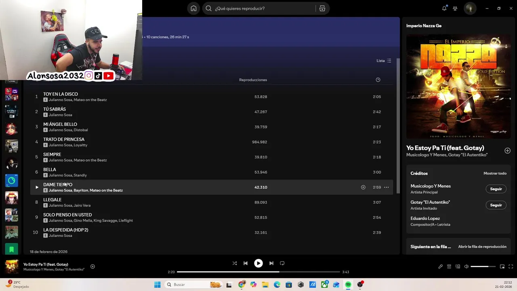Open artist link Lleflight
517x291 pixels.
pyautogui.click(x=126, y=221)
